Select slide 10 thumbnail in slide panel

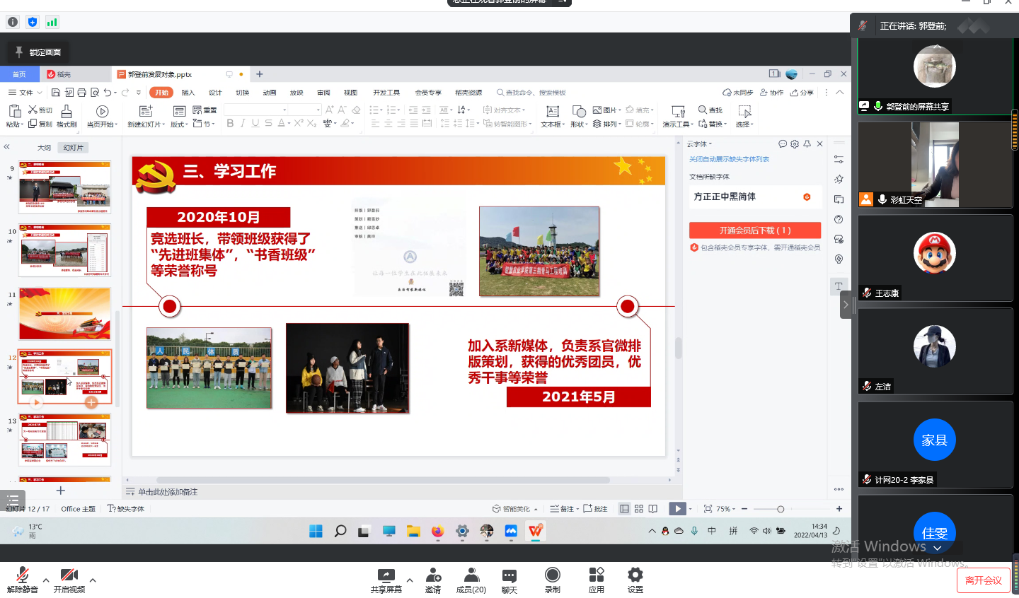click(65, 250)
